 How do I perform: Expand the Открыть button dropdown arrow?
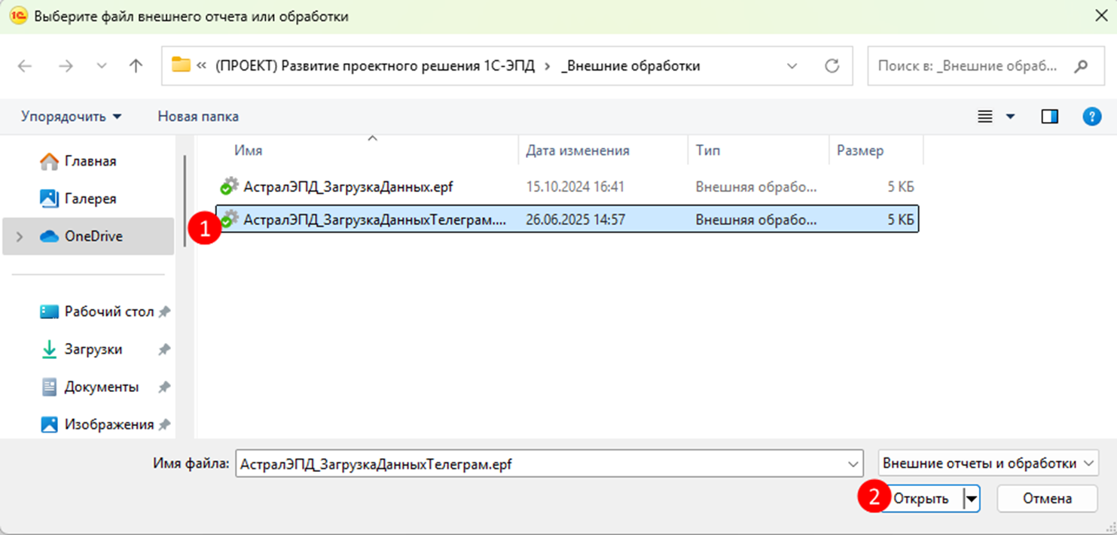[972, 498]
